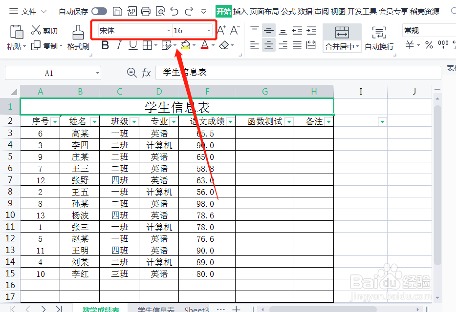Screen dimensions: 456x312
Task: Open the 姓名 column filter dropdown
Action: 94,121
